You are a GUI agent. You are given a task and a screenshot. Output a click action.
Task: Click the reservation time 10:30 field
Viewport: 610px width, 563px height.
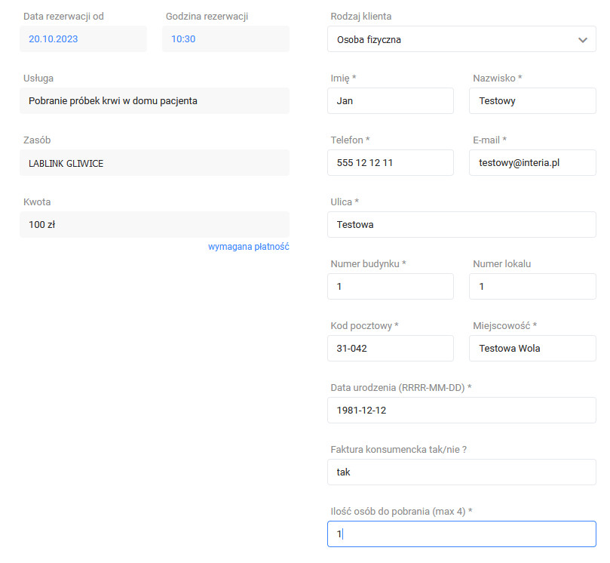[225, 39]
